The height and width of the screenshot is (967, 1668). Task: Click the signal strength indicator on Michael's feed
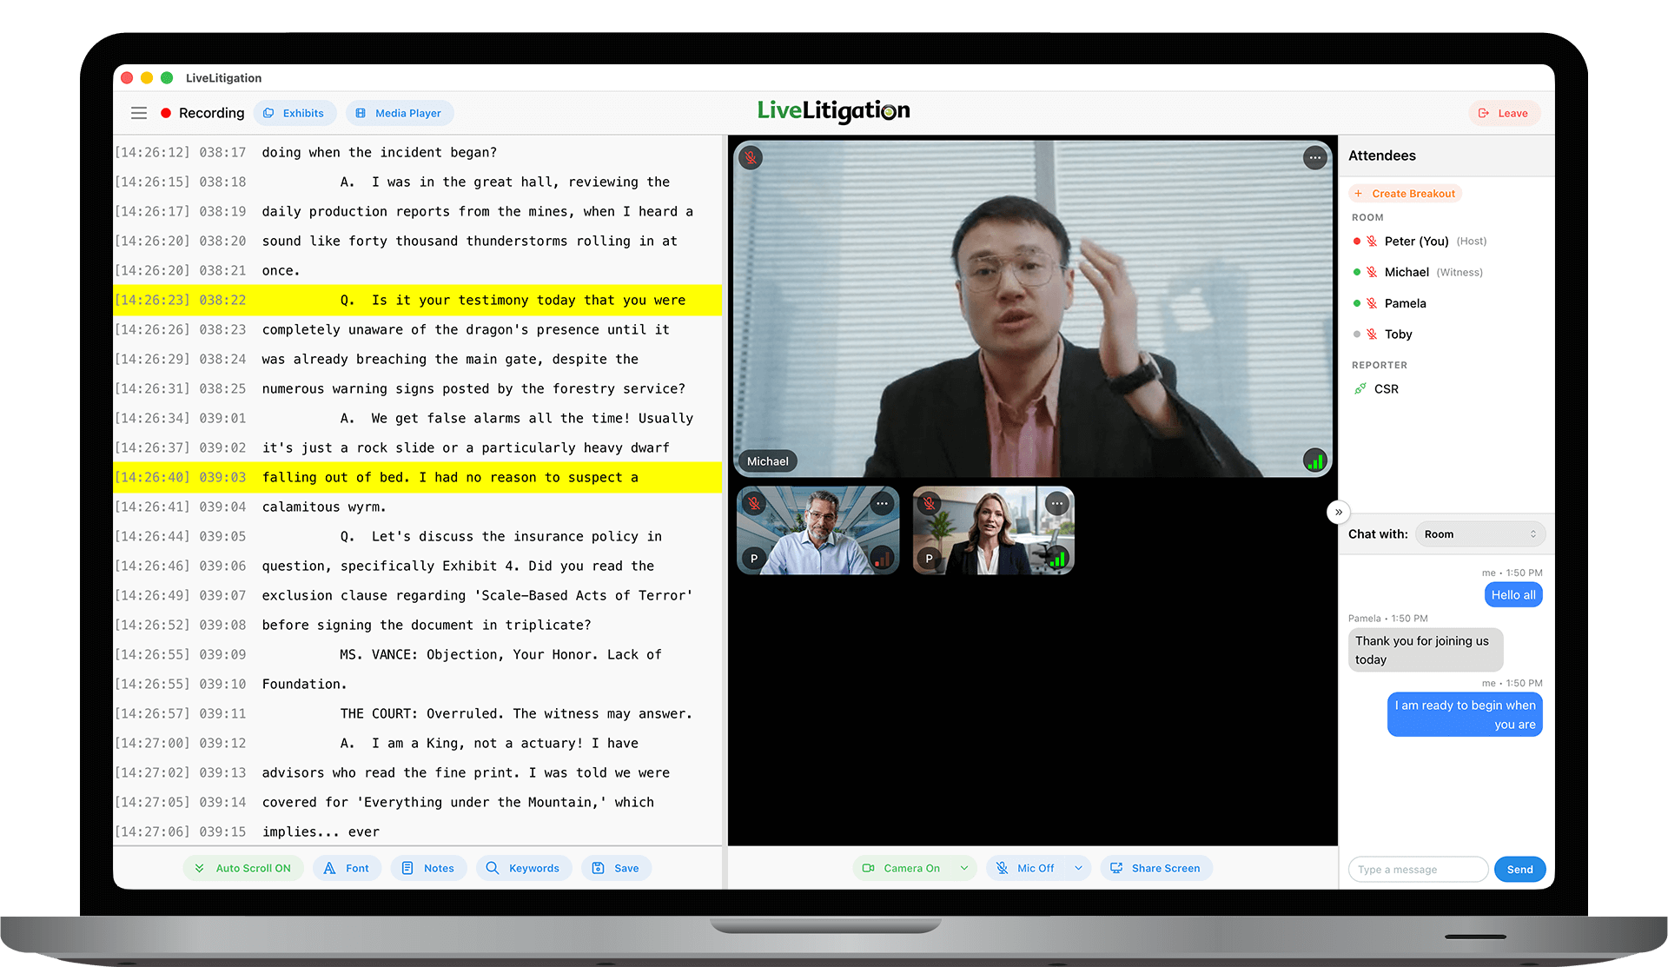click(x=1314, y=460)
